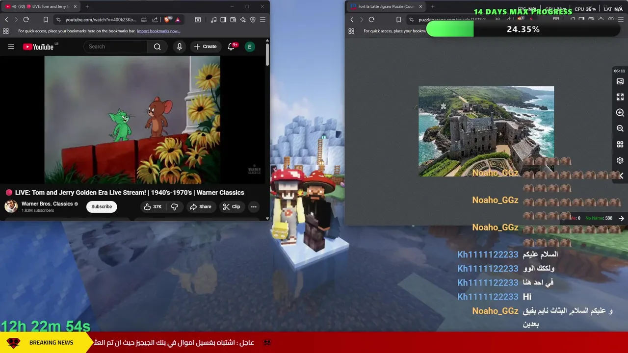Click the BREAKING NEWS label

(51, 343)
